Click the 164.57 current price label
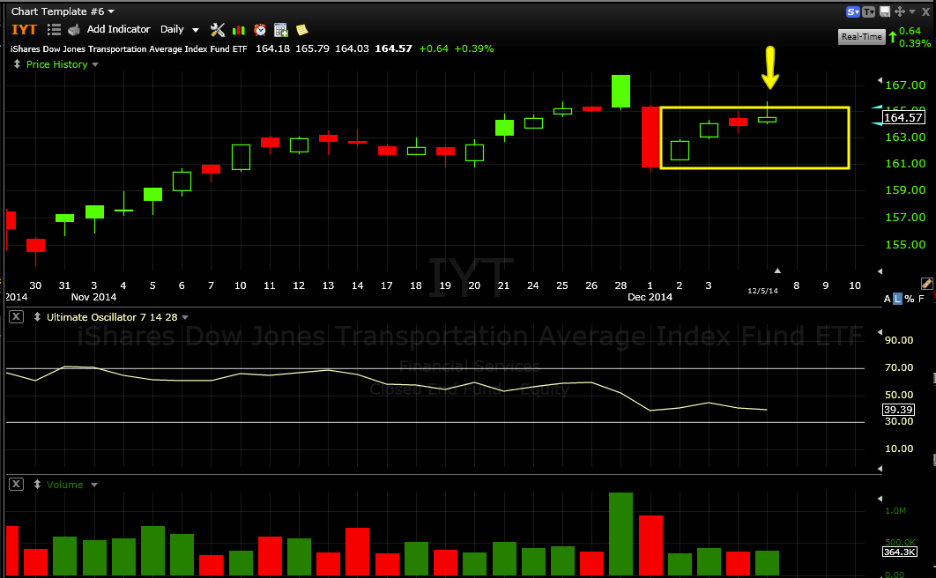936x578 pixels. point(903,117)
